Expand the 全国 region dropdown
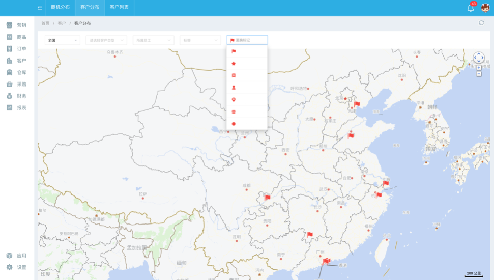This screenshot has width=494, height=280. pyautogui.click(x=62, y=40)
